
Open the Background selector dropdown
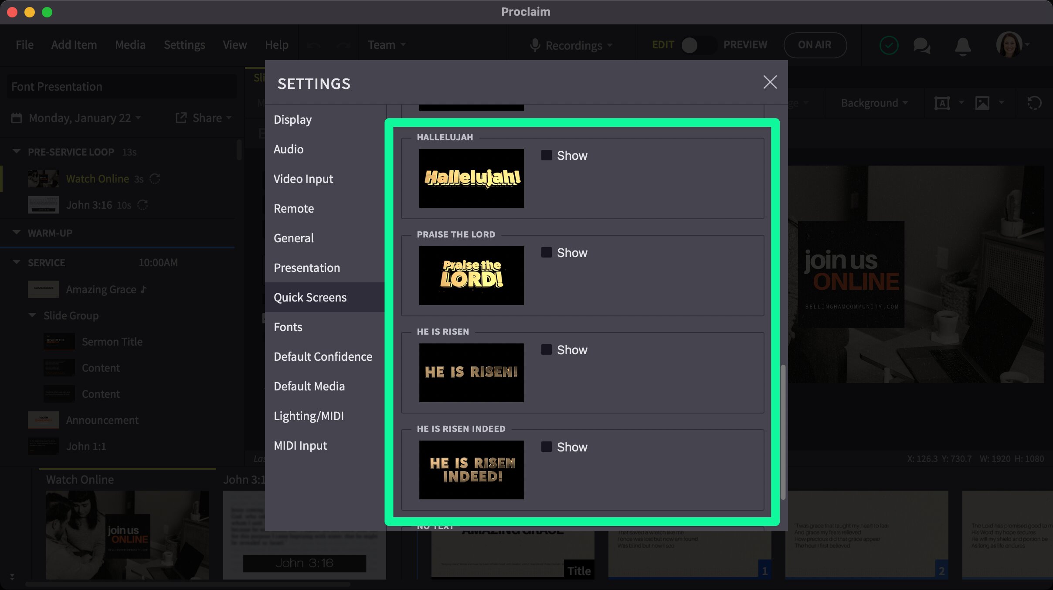pos(872,103)
